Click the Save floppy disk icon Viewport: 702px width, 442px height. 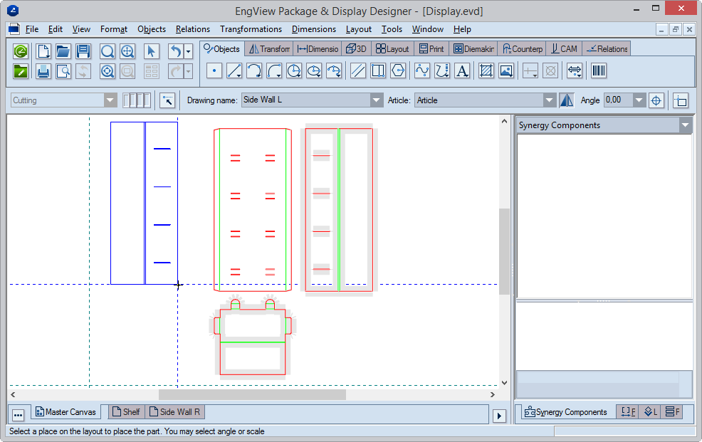click(83, 51)
